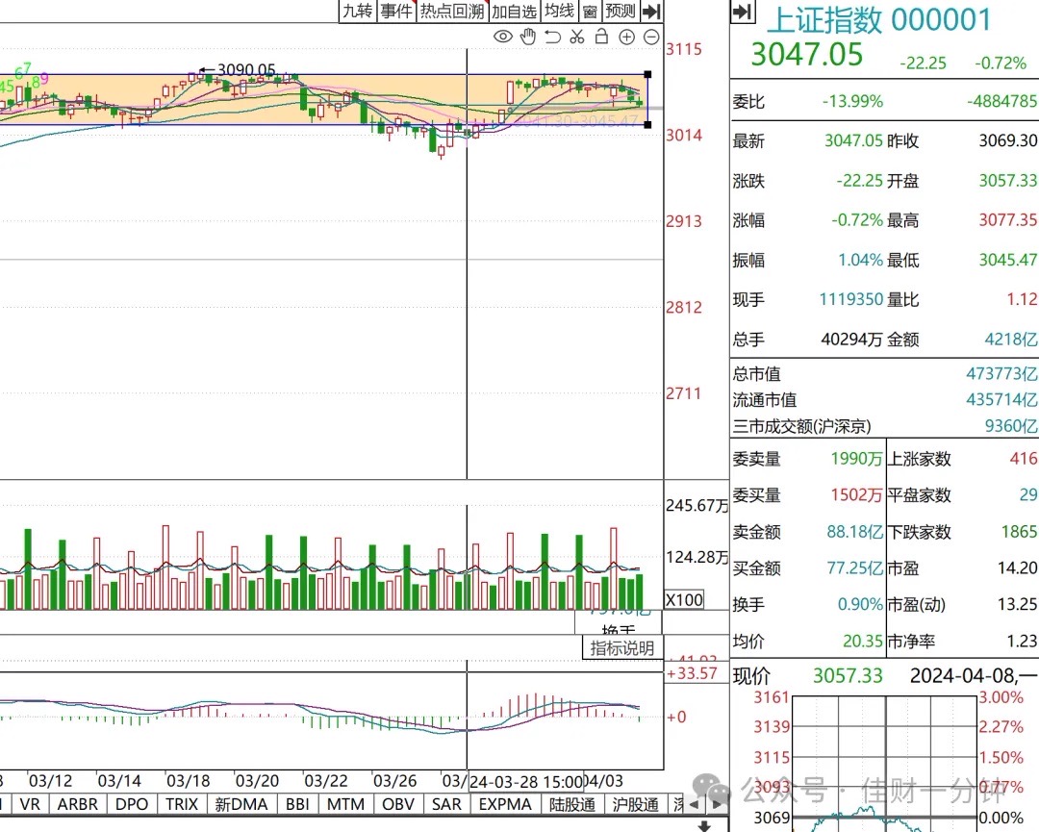Click the 金额 4218亿 value
The image size is (1039, 832).
[1010, 340]
